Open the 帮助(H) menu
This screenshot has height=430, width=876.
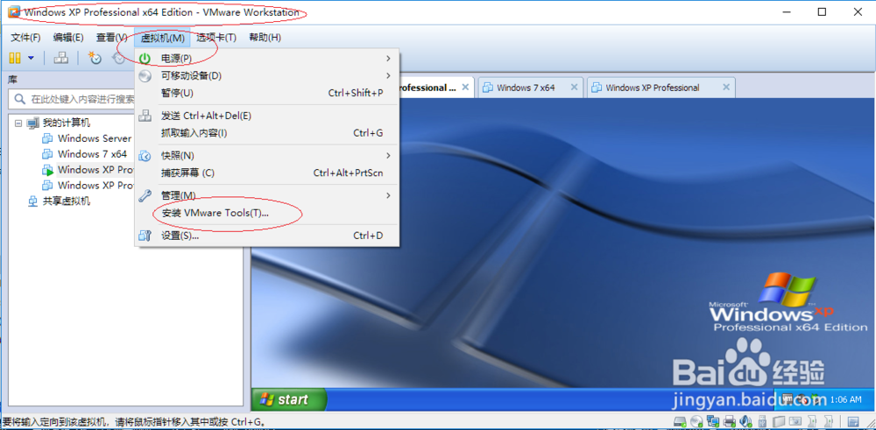(265, 38)
